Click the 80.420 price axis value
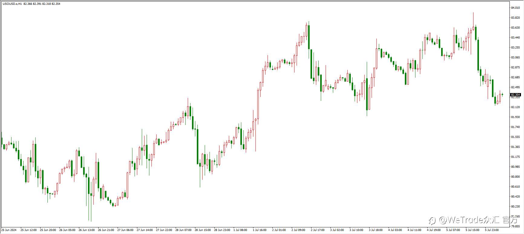 click(516, 197)
